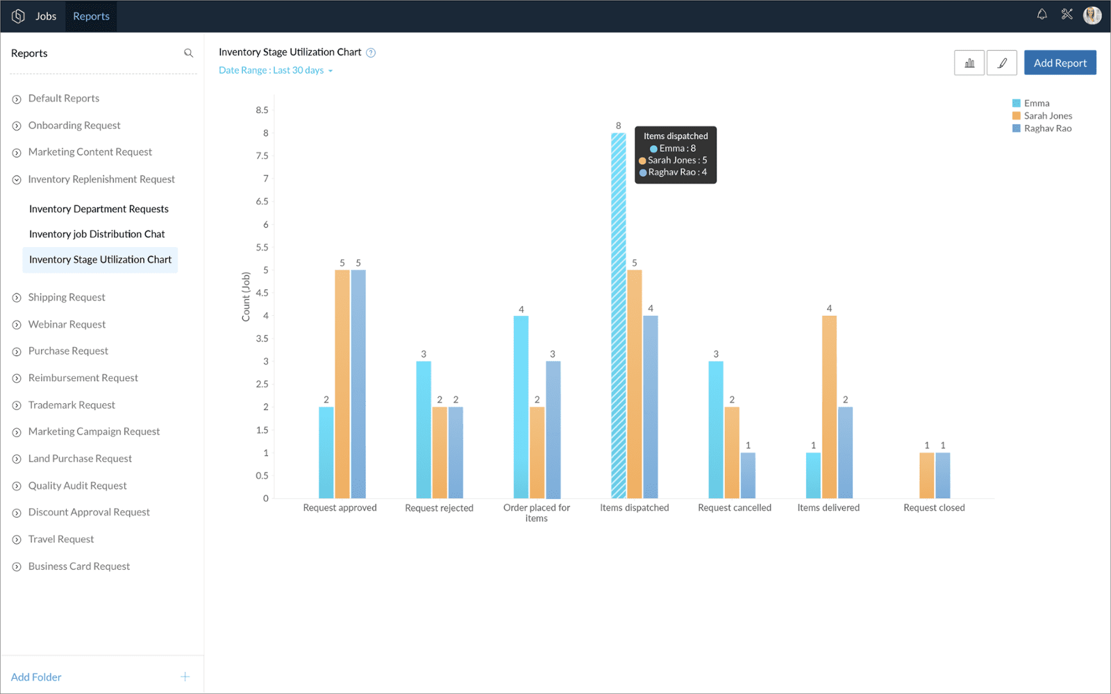Open the Date Range dropdown
The image size is (1111, 694).
coord(276,71)
